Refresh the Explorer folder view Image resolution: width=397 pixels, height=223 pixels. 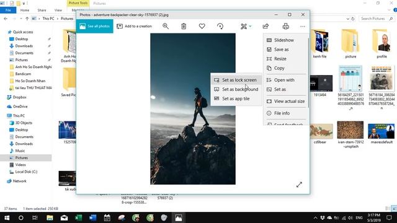click(353, 19)
